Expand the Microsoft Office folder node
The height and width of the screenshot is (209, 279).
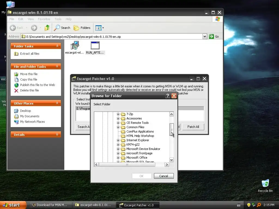(x=118, y=158)
